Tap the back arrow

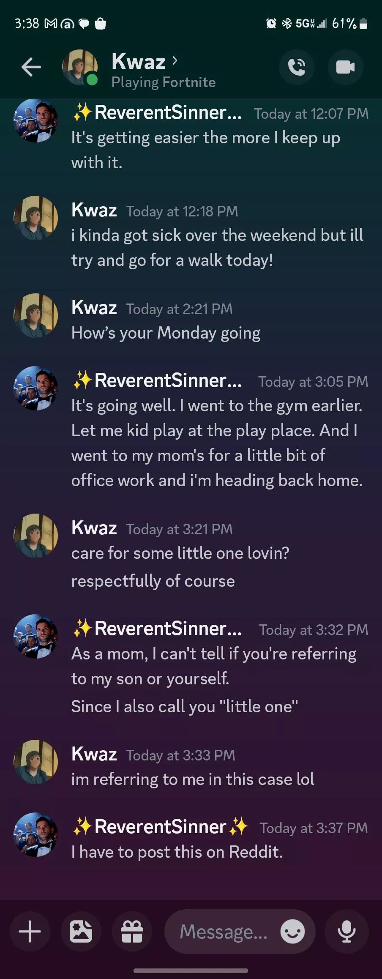pos(31,67)
